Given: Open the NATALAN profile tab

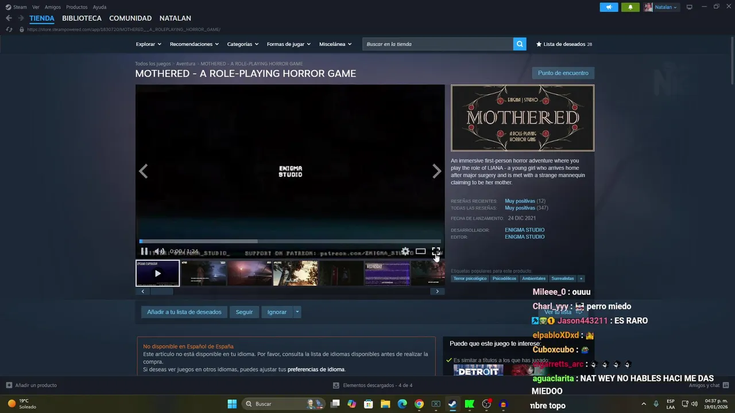Looking at the screenshot, I should pyautogui.click(x=175, y=18).
